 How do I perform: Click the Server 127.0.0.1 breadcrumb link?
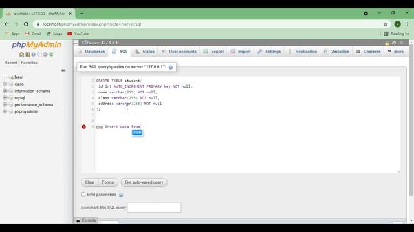pyautogui.click(x=102, y=43)
